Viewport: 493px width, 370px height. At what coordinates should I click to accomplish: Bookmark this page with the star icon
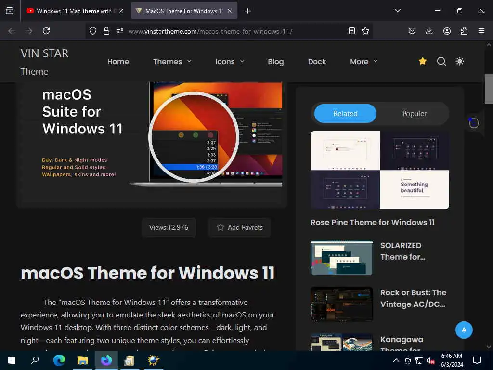tap(365, 31)
